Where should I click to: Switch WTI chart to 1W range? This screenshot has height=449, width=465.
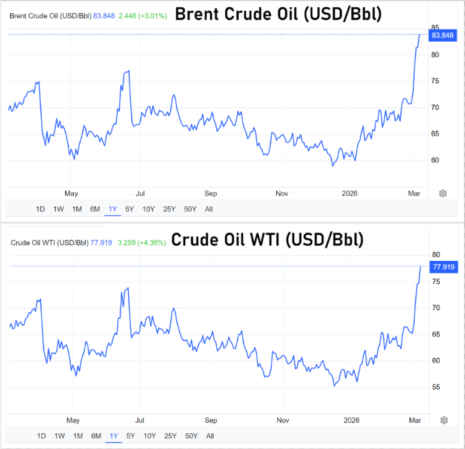pyautogui.click(x=59, y=436)
